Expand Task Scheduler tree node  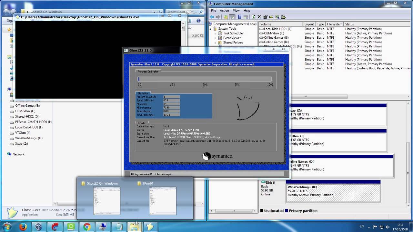216,33
